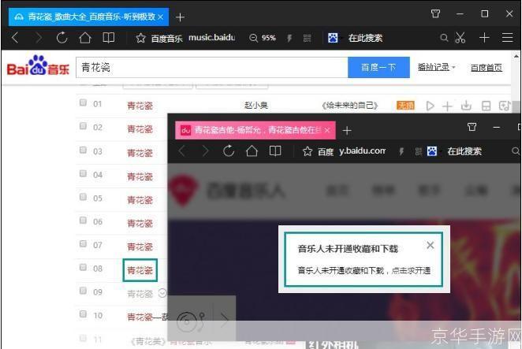522x349 pixels.
Task: Click search magnifier icon in back window toolbar
Action: pos(444,38)
